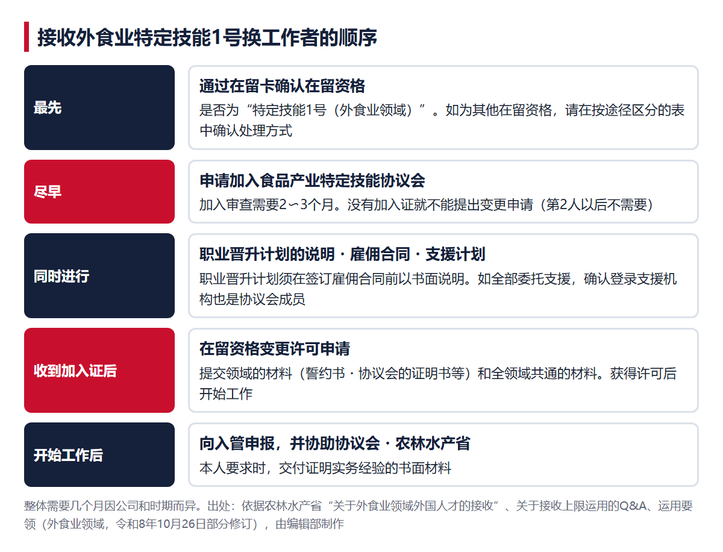Image resolution: width=723 pixels, height=552 pixels.
Task: Click the description starting 是否为“特定技能1号
Action: click(x=442, y=121)
